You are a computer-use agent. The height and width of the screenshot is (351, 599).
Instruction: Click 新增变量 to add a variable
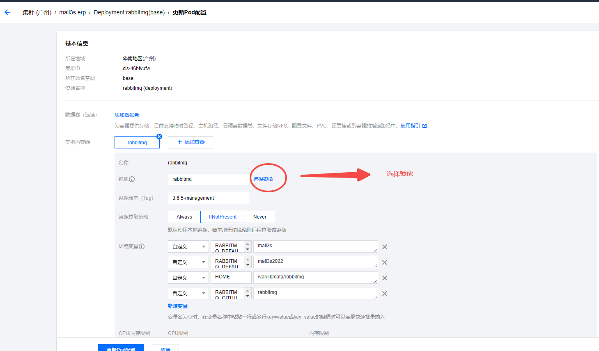click(x=178, y=306)
